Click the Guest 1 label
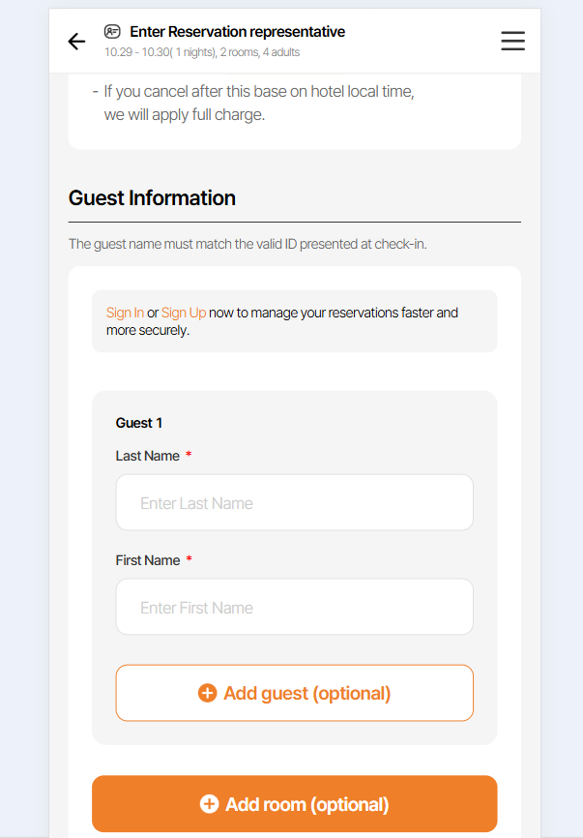 [139, 423]
